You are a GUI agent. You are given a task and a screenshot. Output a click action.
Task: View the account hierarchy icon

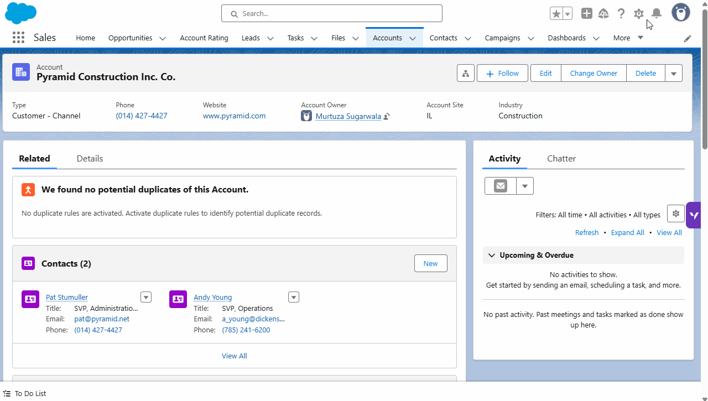coord(466,73)
